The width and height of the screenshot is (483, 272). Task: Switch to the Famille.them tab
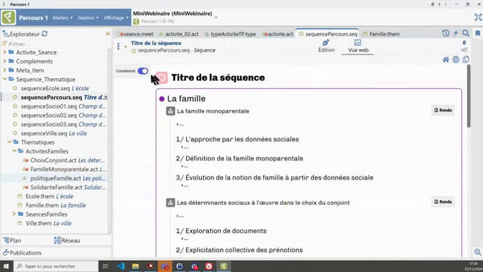[381, 34]
